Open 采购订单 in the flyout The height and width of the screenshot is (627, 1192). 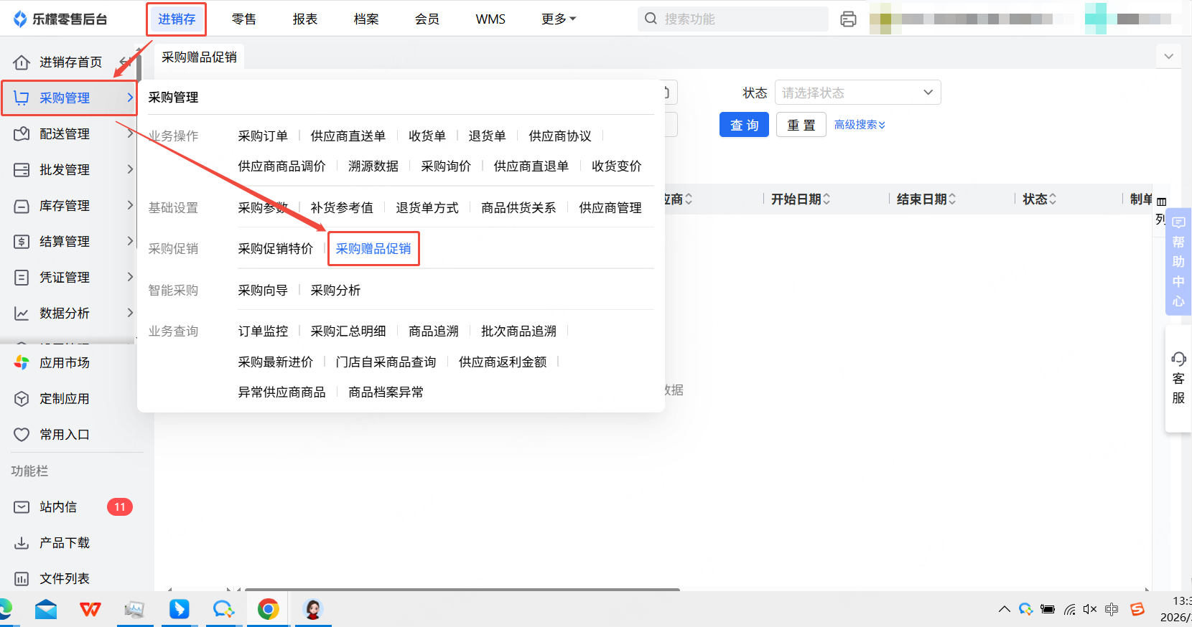[x=263, y=136]
